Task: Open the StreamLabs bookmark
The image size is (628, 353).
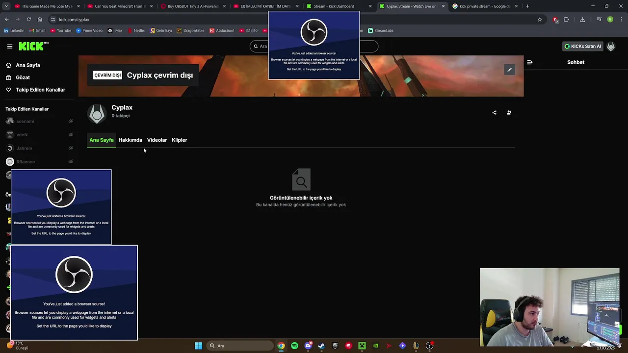Action: pyautogui.click(x=381, y=30)
